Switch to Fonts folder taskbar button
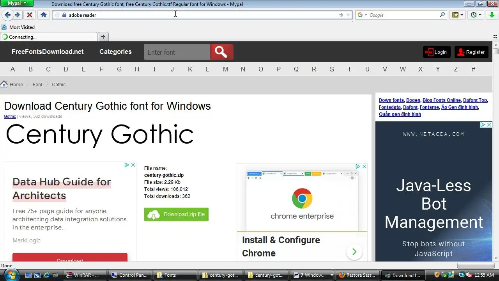499x281 pixels. [175, 275]
